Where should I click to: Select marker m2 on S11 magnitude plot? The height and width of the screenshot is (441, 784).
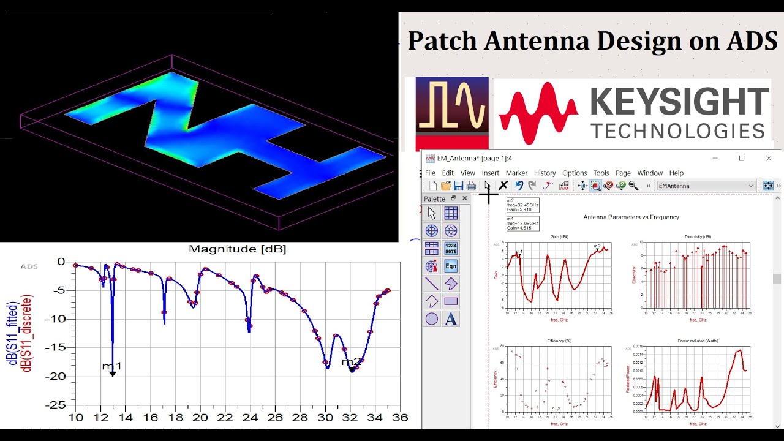coord(352,364)
